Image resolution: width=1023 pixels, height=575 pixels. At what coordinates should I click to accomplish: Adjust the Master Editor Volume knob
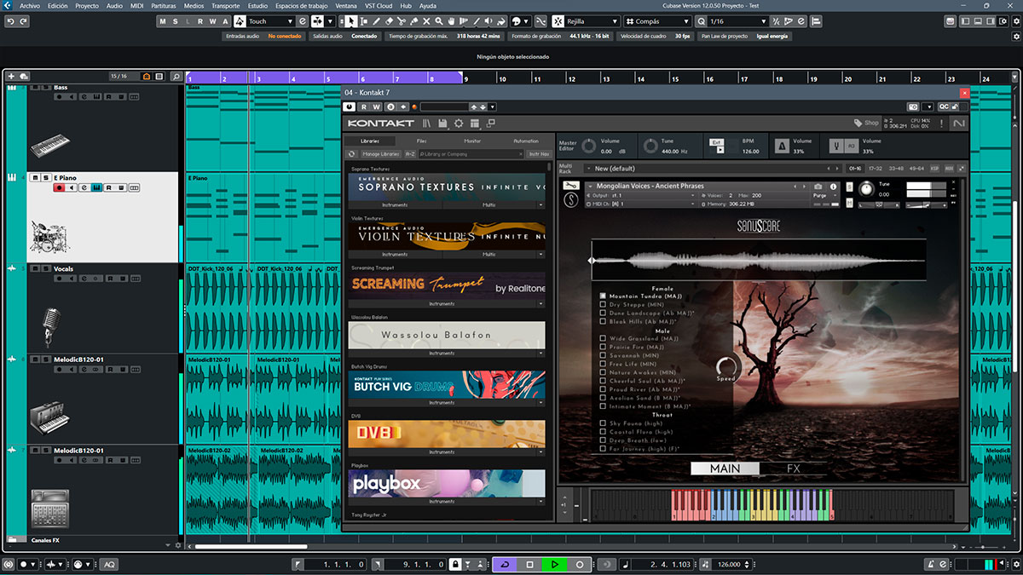[588, 146]
